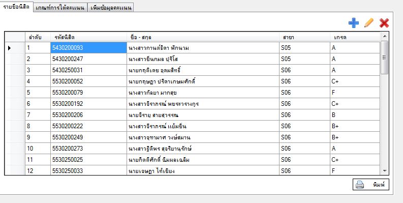Click sequence number 12 cell
Image resolution: width=403 pixels, height=203 pixels.
[x=38, y=170]
